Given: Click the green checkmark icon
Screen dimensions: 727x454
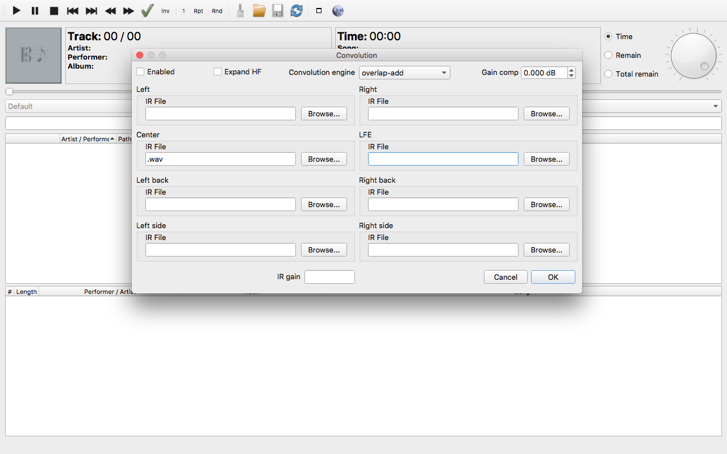Looking at the screenshot, I should click(148, 11).
